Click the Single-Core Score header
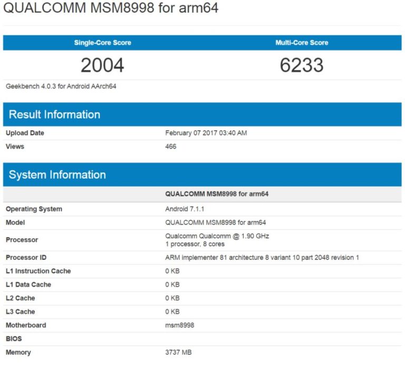Image resolution: width=405 pixels, height=368 pixels. coord(102,43)
